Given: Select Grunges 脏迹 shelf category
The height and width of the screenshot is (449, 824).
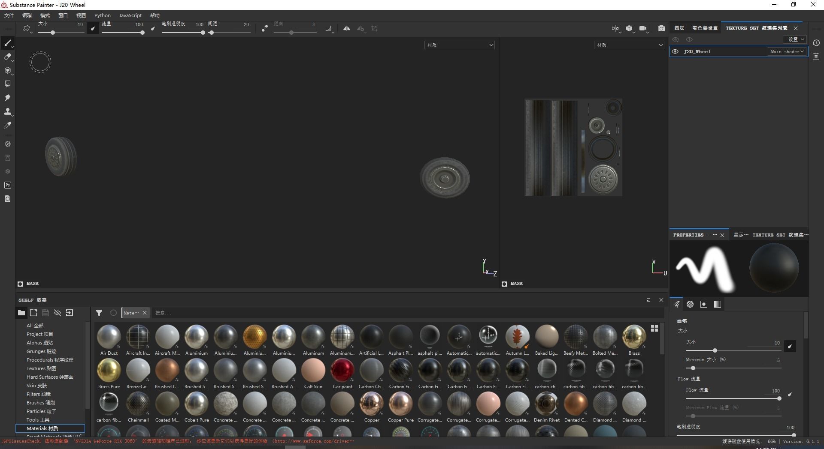Looking at the screenshot, I should pyautogui.click(x=41, y=351).
